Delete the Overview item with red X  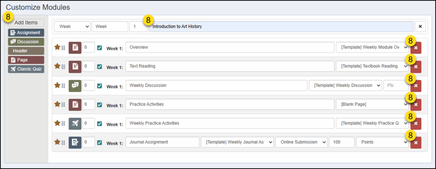click(416, 48)
